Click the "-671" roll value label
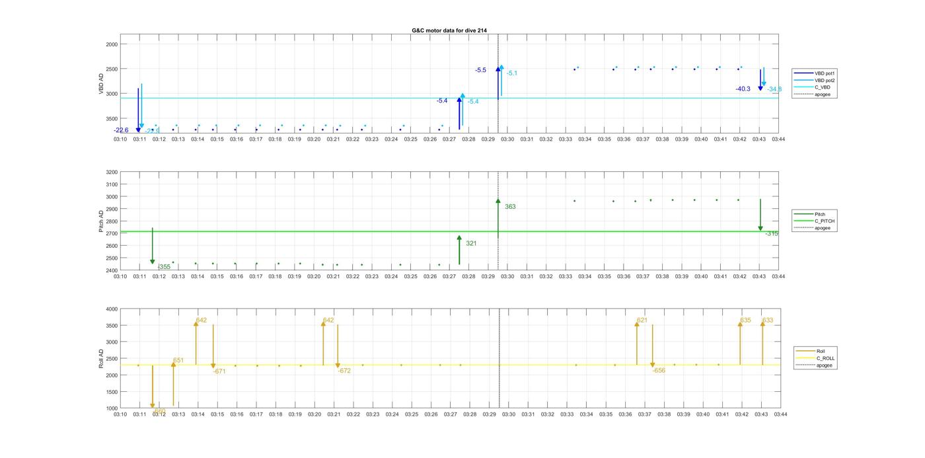Image resolution: width=925 pixels, height=458 pixels. (219, 371)
